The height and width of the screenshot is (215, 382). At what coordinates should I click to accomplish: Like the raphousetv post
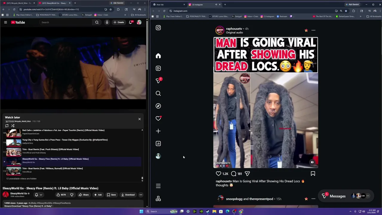click(218, 173)
